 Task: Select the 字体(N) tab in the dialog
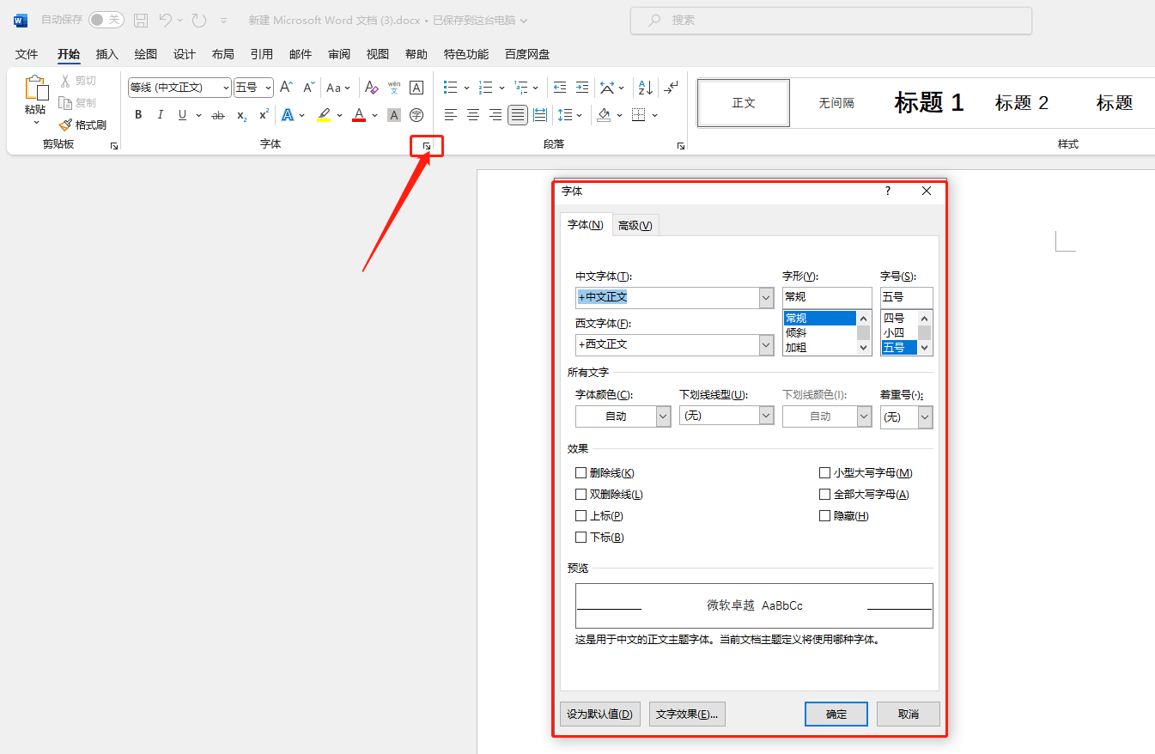pos(586,225)
